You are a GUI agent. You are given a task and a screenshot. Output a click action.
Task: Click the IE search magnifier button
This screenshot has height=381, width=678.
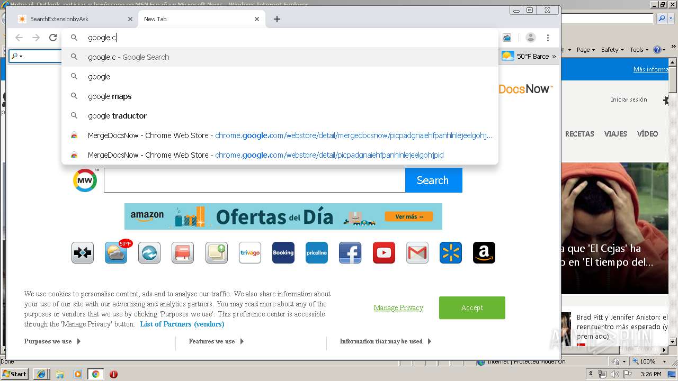pos(662,19)
